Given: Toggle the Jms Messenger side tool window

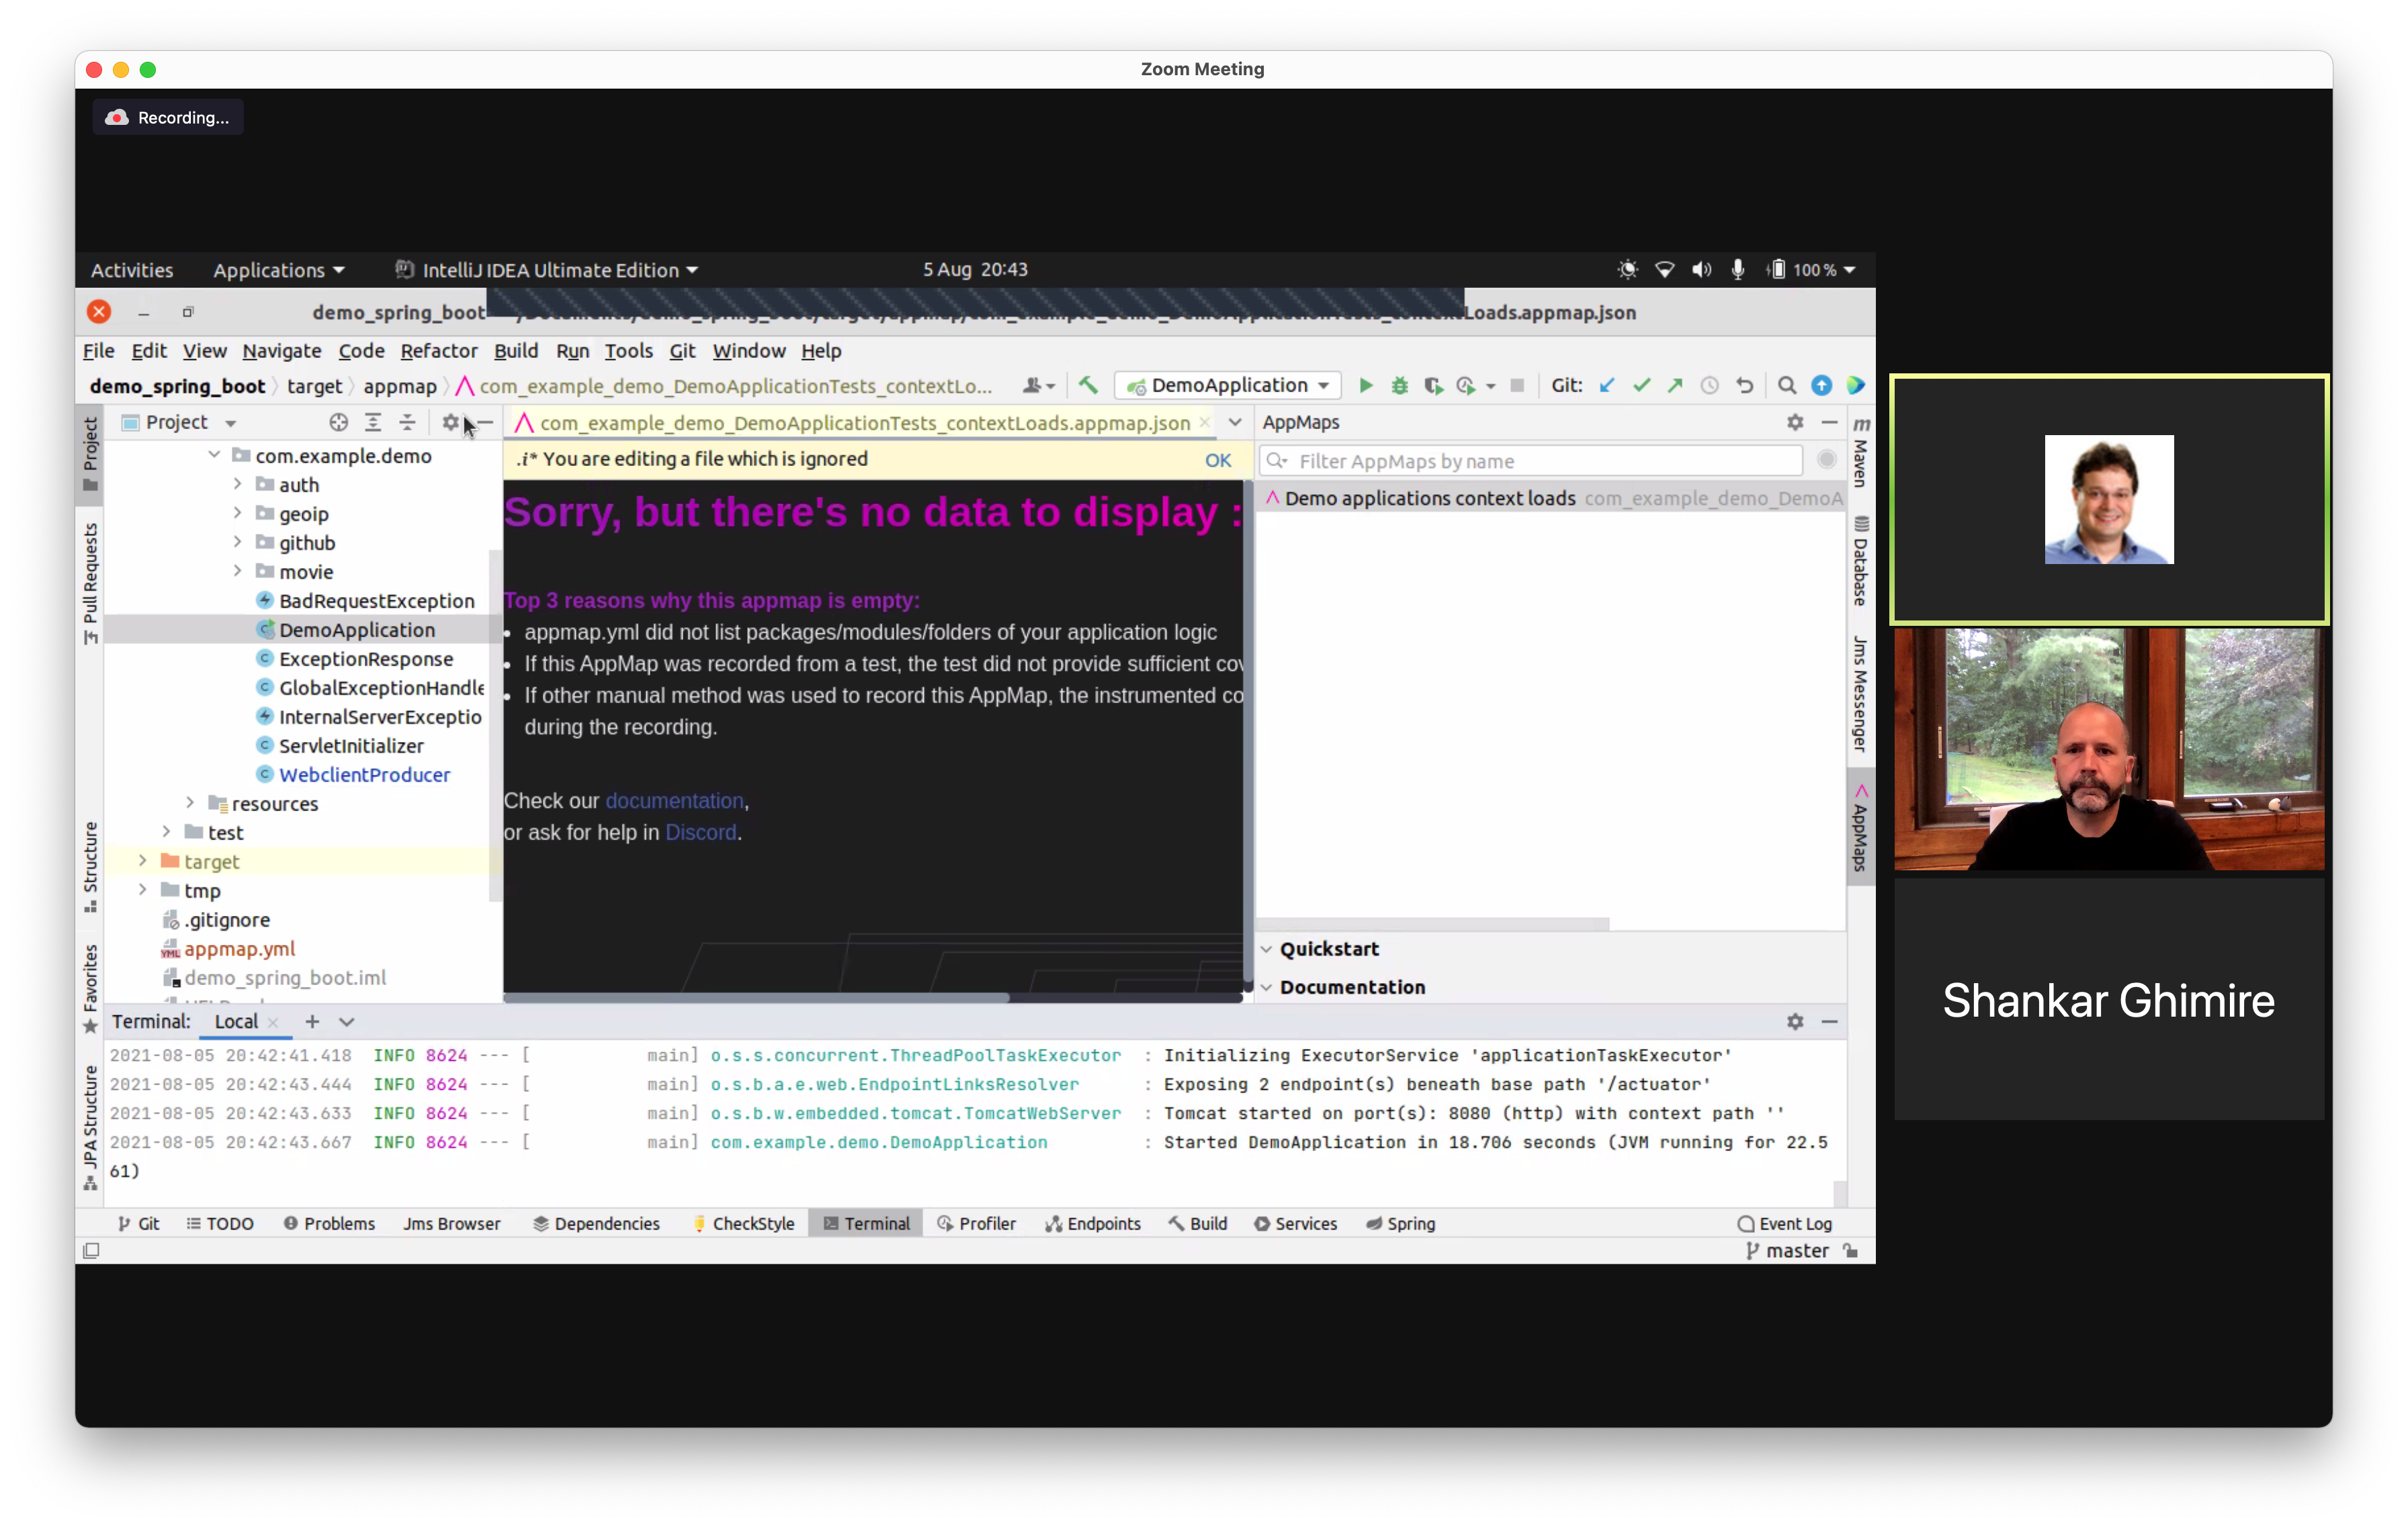Looking at the screenshot, I should [1861, 694].
